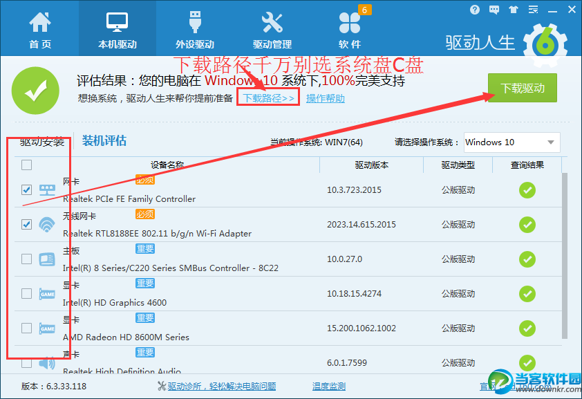Click the Wi-Fi icon for 无线网卡
The image size is (582, 399).
[47, 225]
